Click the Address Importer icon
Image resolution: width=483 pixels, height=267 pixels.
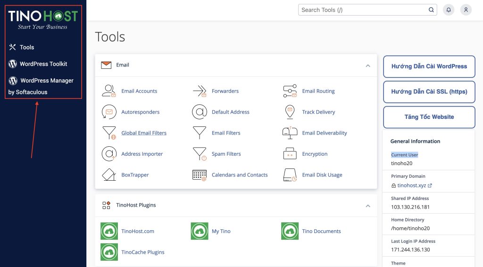click(109, 154)
